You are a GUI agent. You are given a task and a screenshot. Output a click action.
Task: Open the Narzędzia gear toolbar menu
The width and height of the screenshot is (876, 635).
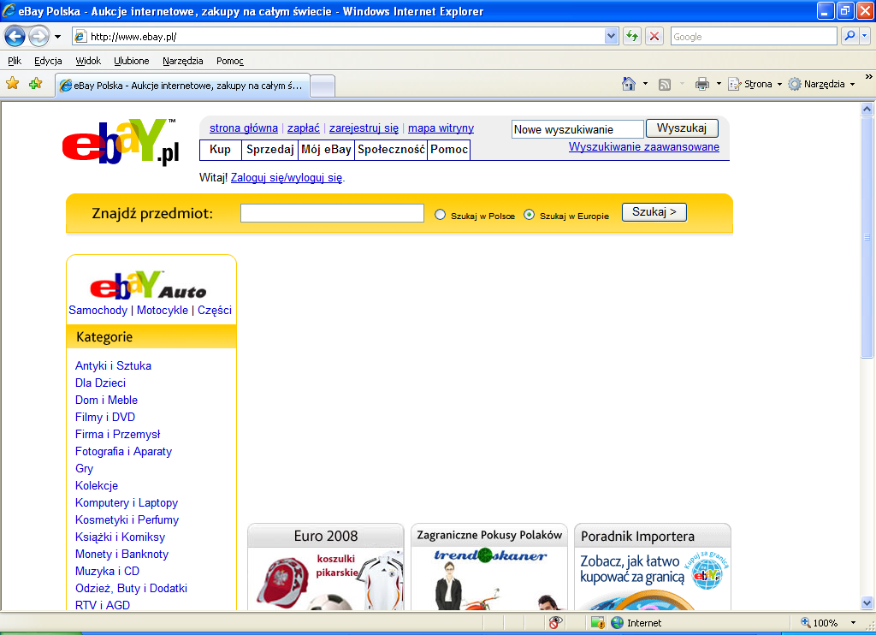821,84
